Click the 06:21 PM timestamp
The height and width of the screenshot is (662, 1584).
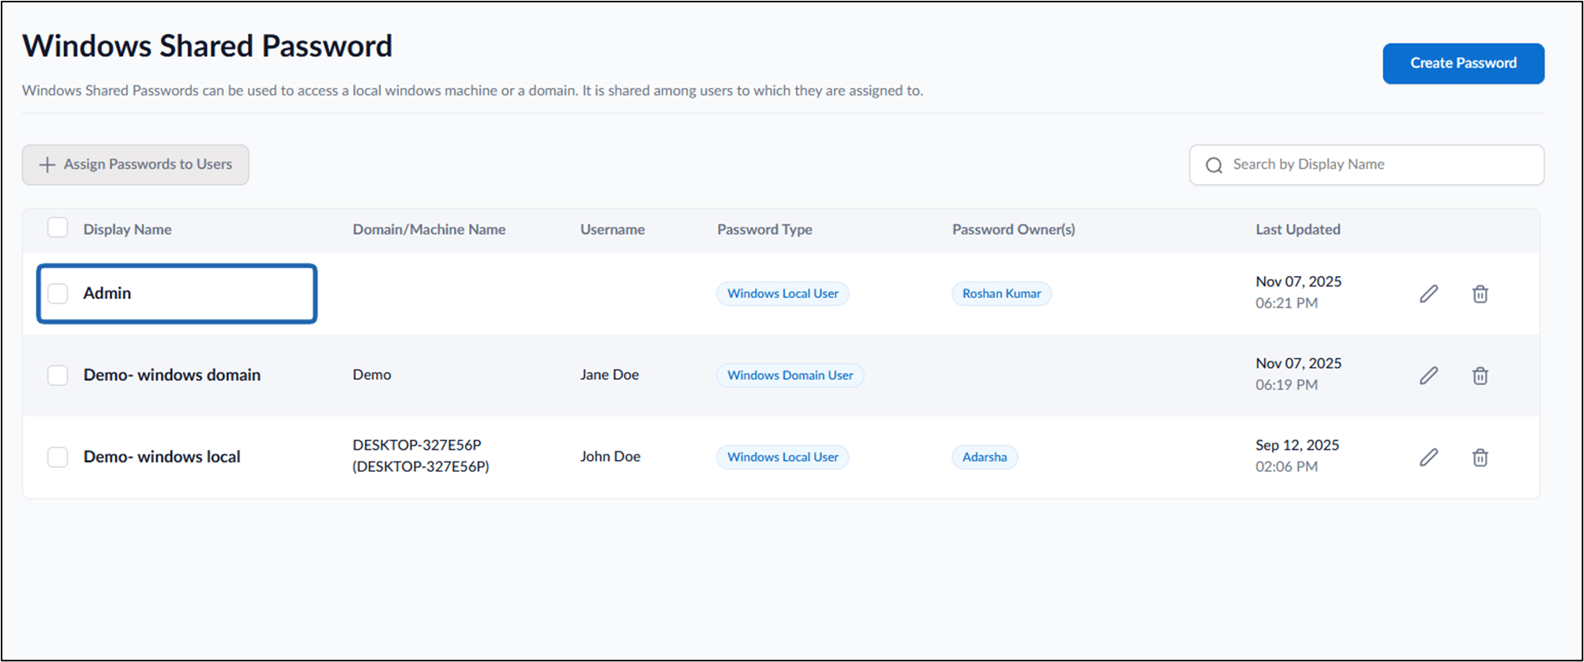(x=1286, y=303)
